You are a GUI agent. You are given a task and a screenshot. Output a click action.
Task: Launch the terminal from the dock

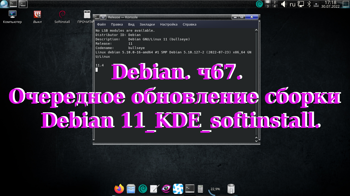pos(190,189)
